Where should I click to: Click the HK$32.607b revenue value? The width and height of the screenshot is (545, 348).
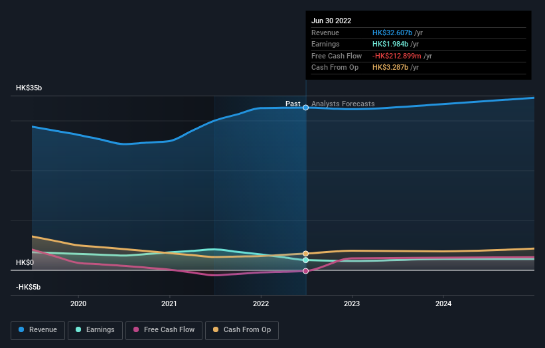pyautogui.click(x=392, y=33)
